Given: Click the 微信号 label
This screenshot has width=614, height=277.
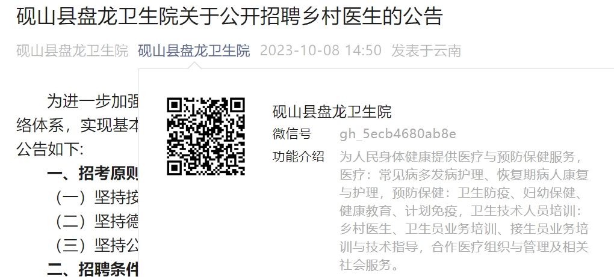Looking at the screenshot, I should pos(292,134).
